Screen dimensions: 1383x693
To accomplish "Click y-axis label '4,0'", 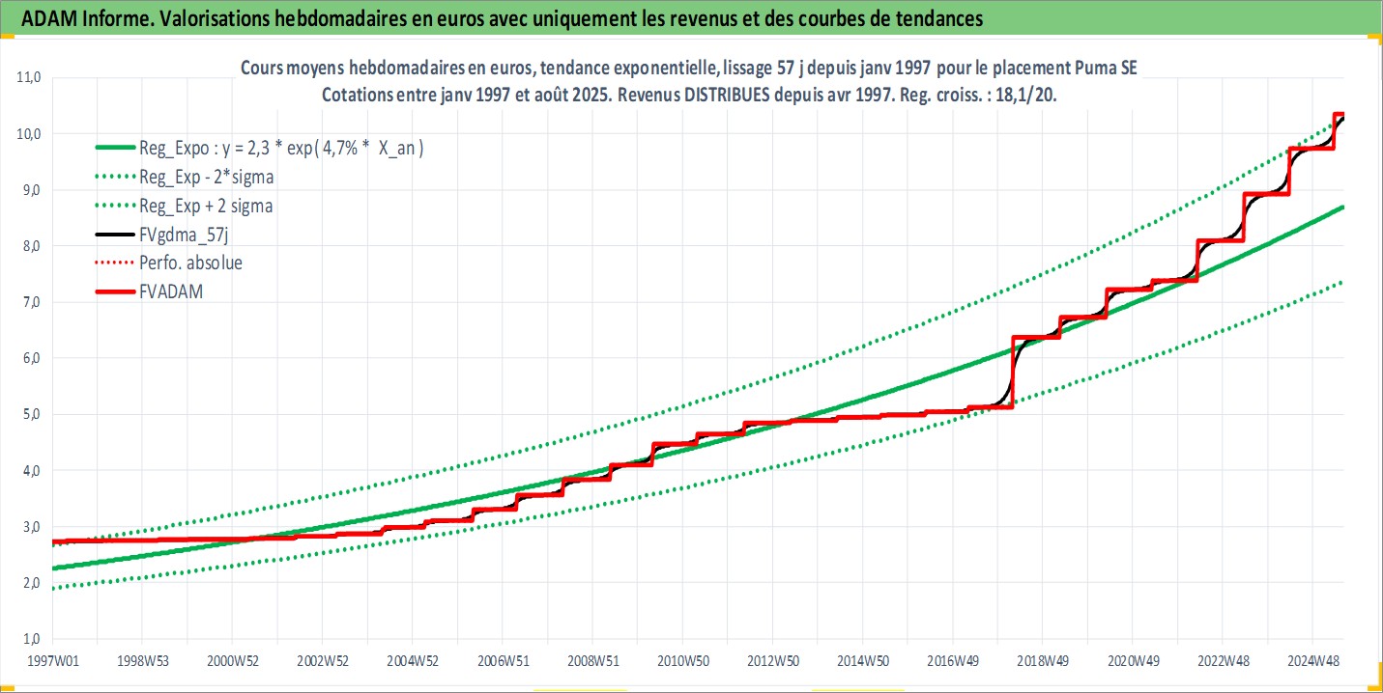I will click(x=31, y=470).
